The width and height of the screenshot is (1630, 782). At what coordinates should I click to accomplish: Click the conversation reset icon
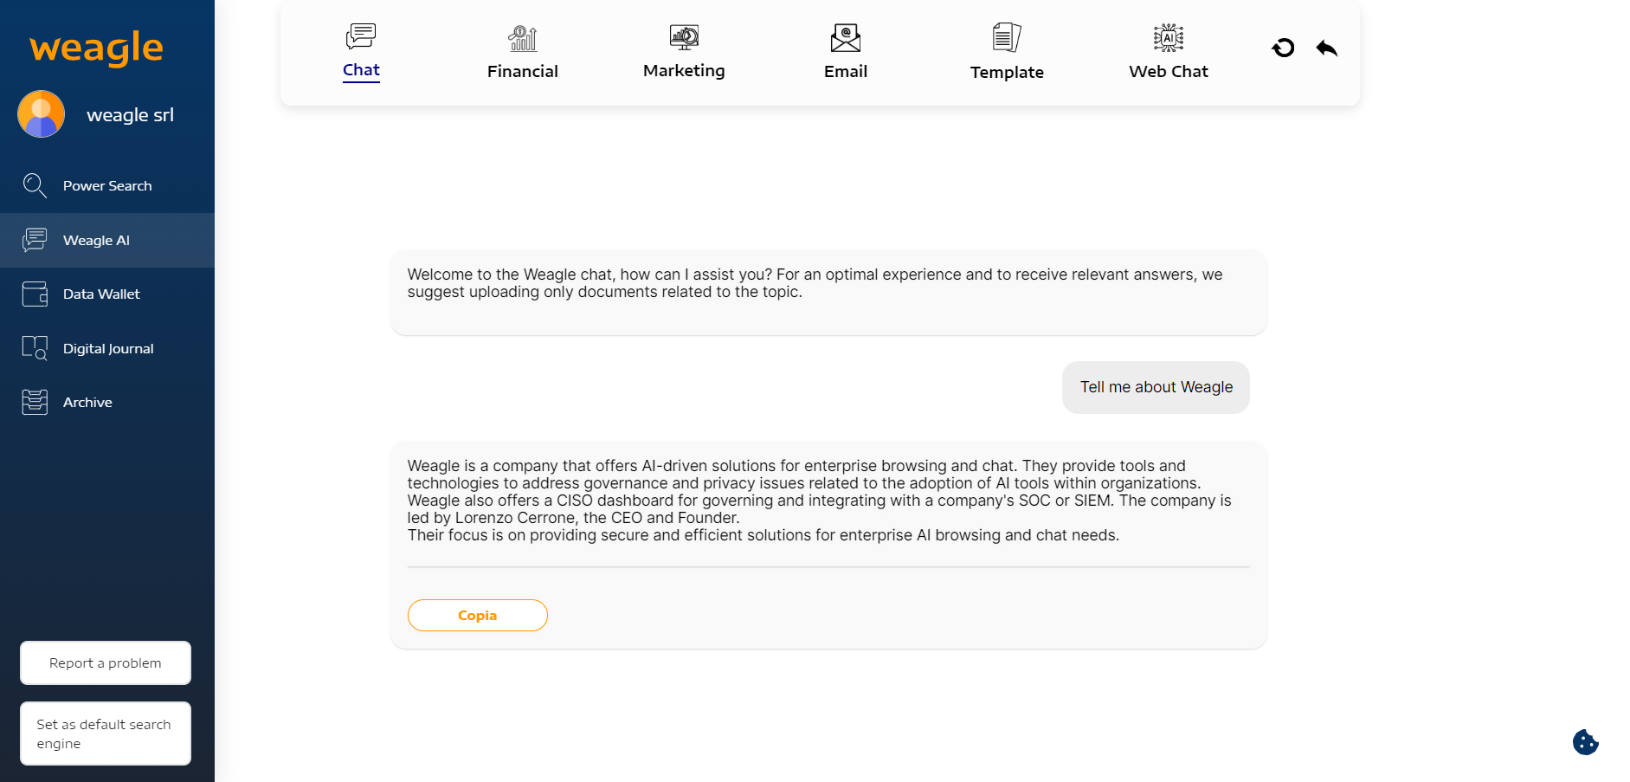pos(1283,48)
